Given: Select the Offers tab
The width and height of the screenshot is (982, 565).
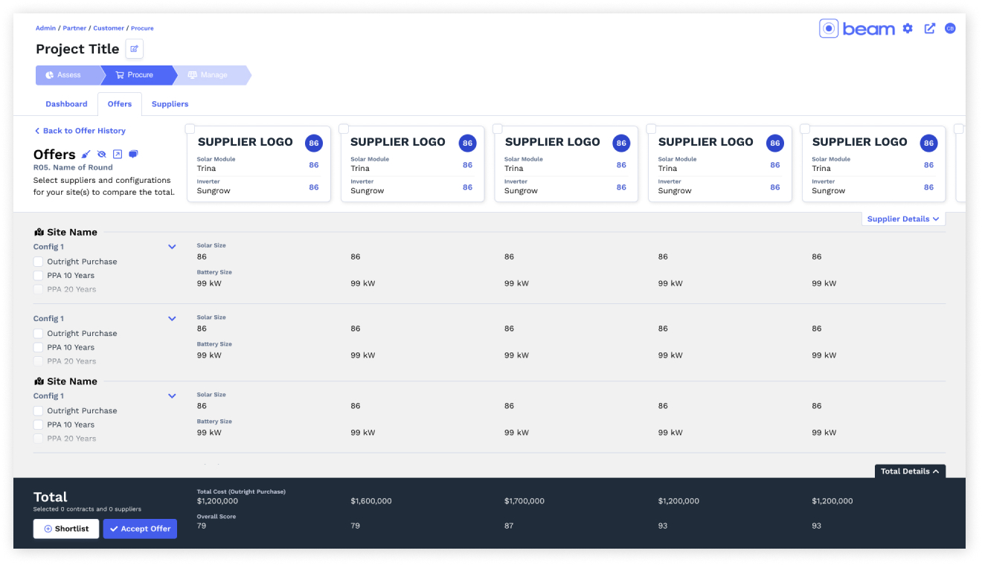Looking at the screenshot, I should [120, 104].
